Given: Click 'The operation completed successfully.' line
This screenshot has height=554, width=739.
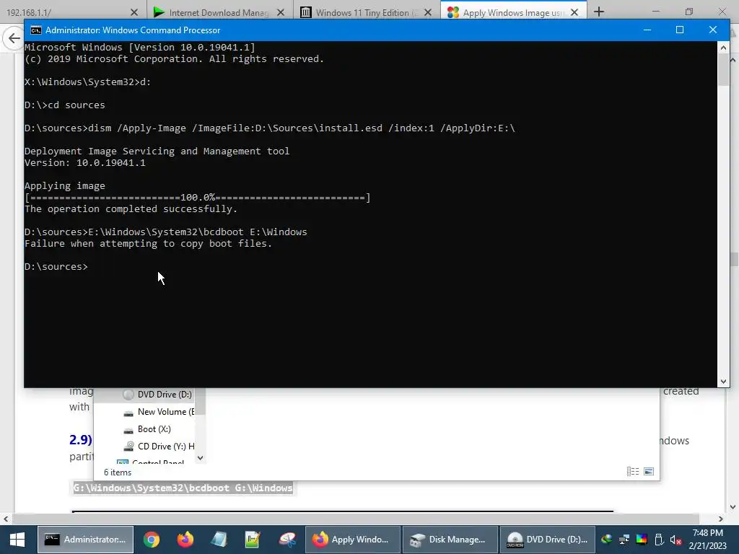Looking at the screenshot, I should pyautogui.click(x=131, y=208).
